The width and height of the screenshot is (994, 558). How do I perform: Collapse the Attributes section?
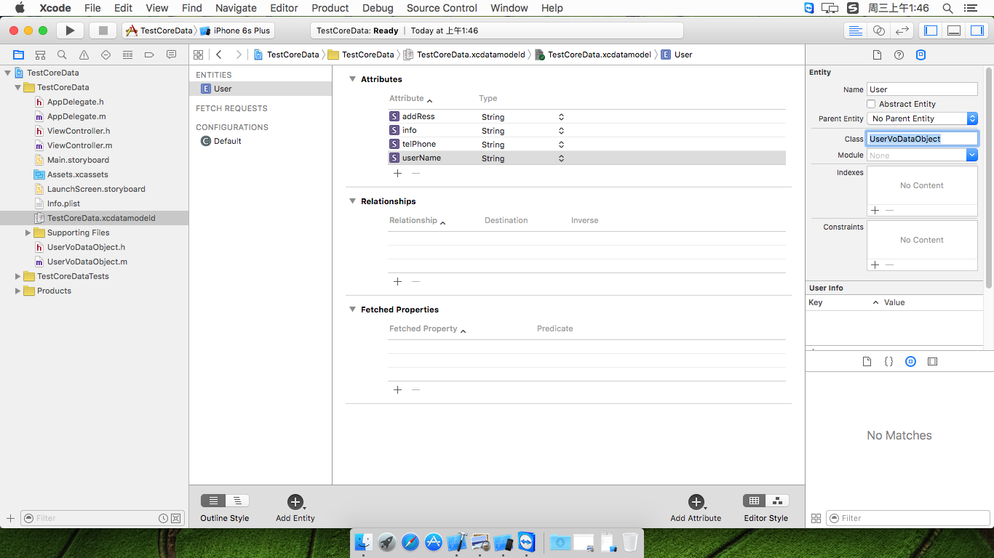352,79
